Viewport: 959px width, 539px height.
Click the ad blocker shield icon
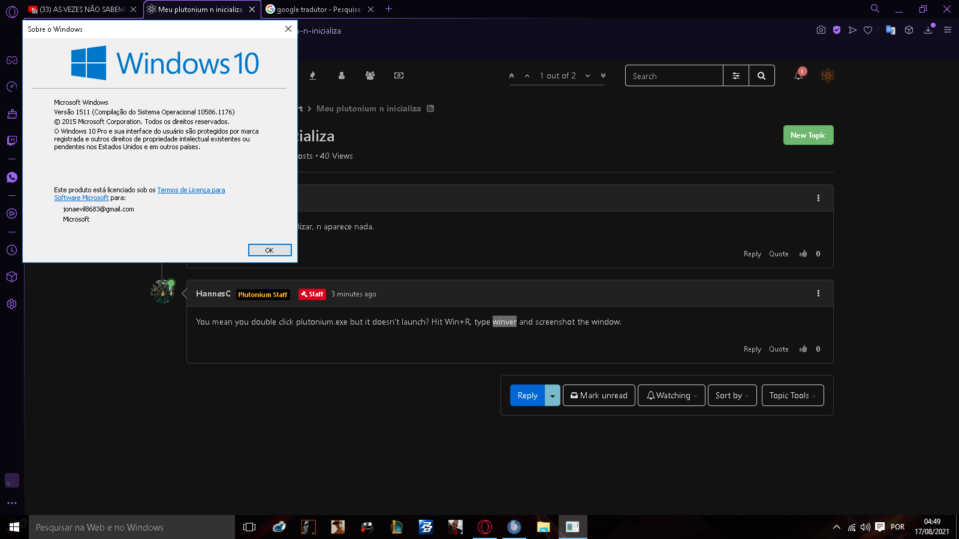click(x=837, y=30)
